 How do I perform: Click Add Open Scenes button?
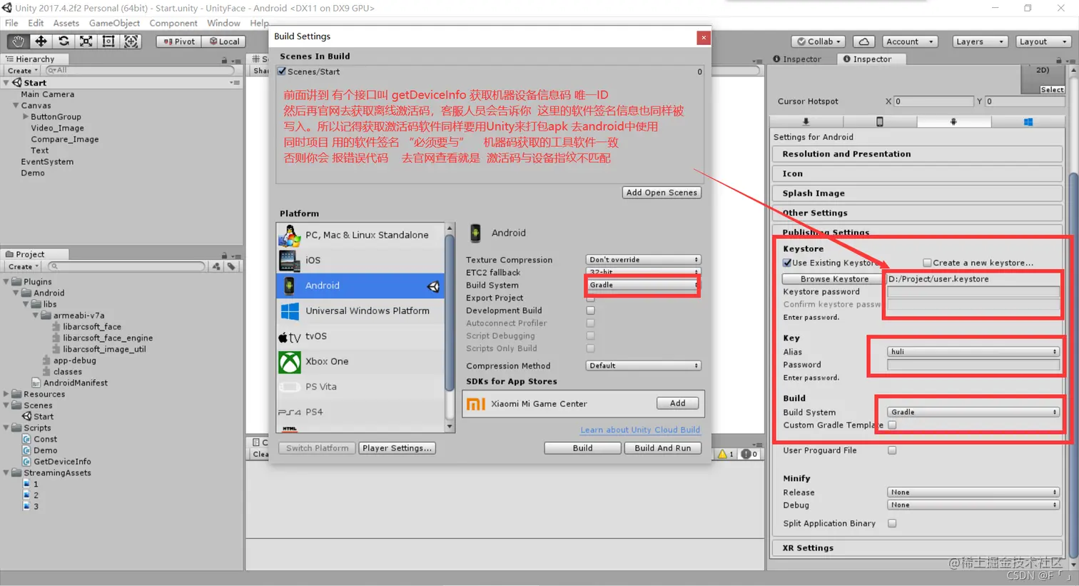pos(662,193)
